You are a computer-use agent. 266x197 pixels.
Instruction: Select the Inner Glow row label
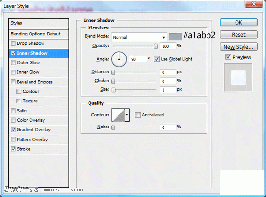point(28,72)
